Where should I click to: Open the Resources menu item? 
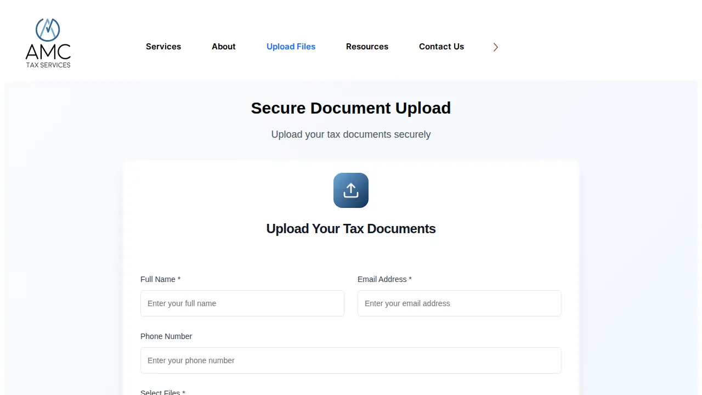[367, 47]
